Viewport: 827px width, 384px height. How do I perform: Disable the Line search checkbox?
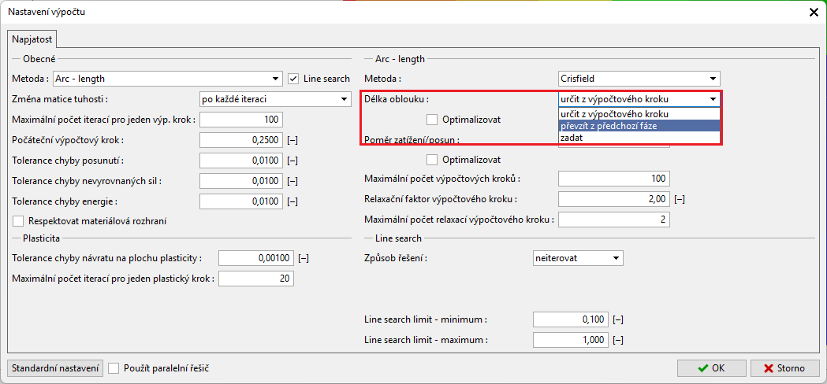pyautogui.click(x=293, y=79)
